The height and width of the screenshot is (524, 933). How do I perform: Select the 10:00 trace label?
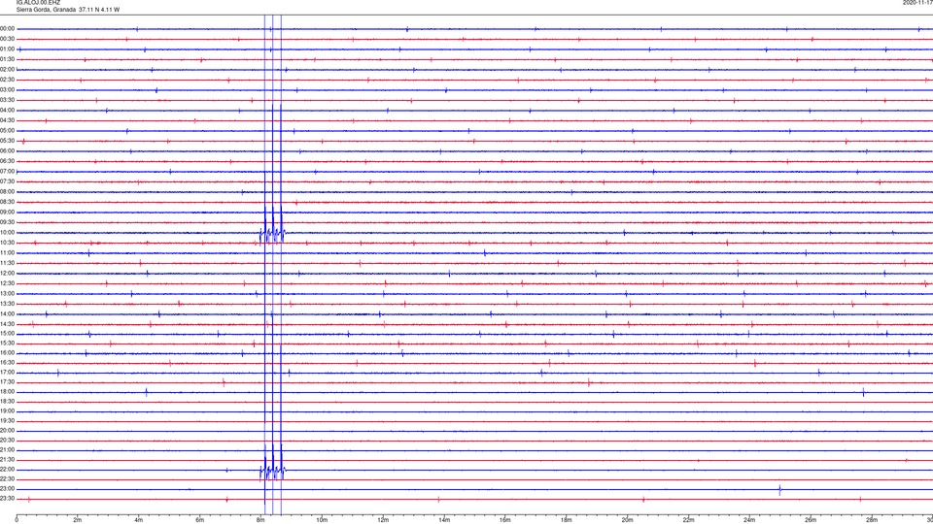click(7, 232)
